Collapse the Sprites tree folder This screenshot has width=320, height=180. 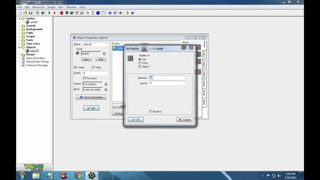click(x=19, y=18)
